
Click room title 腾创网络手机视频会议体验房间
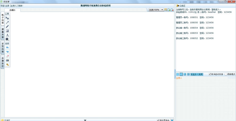pos(95,5)
